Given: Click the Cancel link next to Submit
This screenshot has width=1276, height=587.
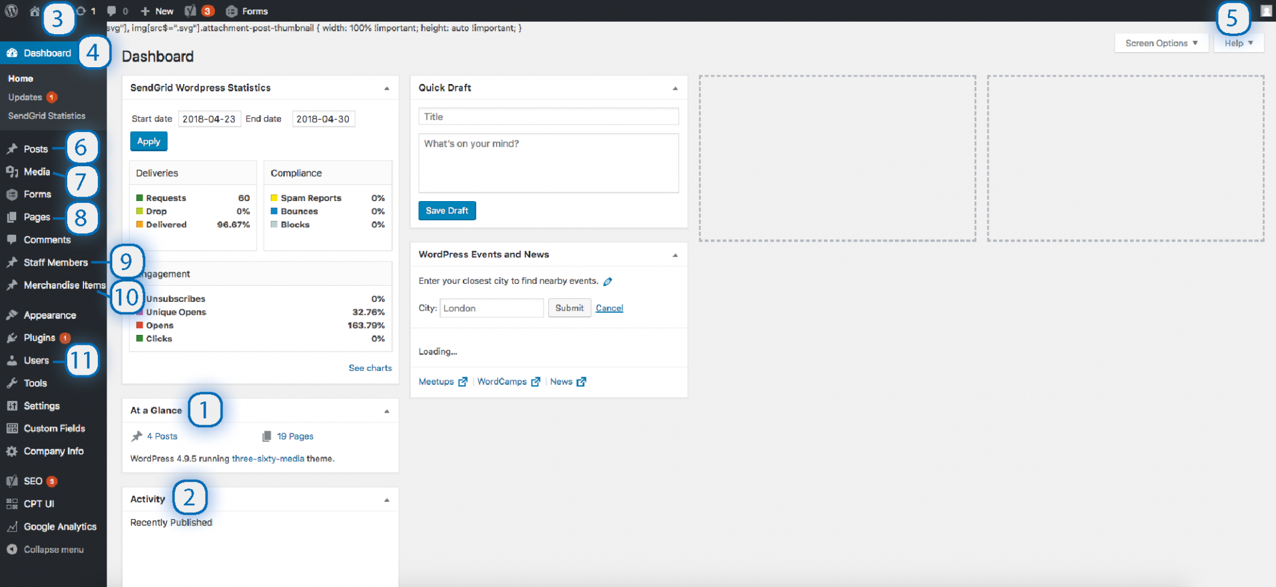Looking at the screenshot, I should [x=609, y=308].
